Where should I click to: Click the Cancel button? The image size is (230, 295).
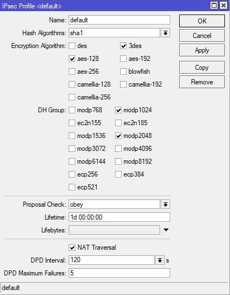click(202, 36)
